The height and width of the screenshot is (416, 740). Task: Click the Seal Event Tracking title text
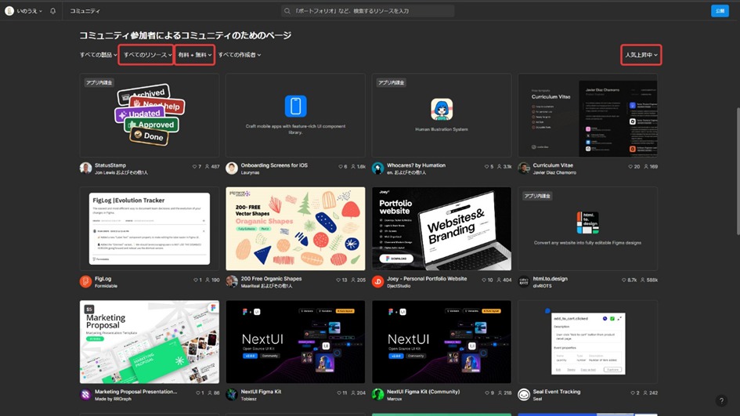tap(557, 392)
